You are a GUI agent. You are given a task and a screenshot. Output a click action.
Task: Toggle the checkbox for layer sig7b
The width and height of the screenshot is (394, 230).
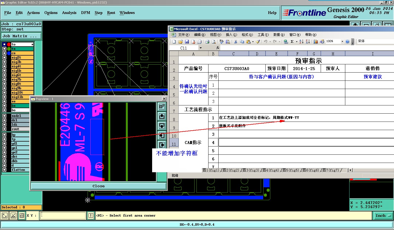(4, 79)
